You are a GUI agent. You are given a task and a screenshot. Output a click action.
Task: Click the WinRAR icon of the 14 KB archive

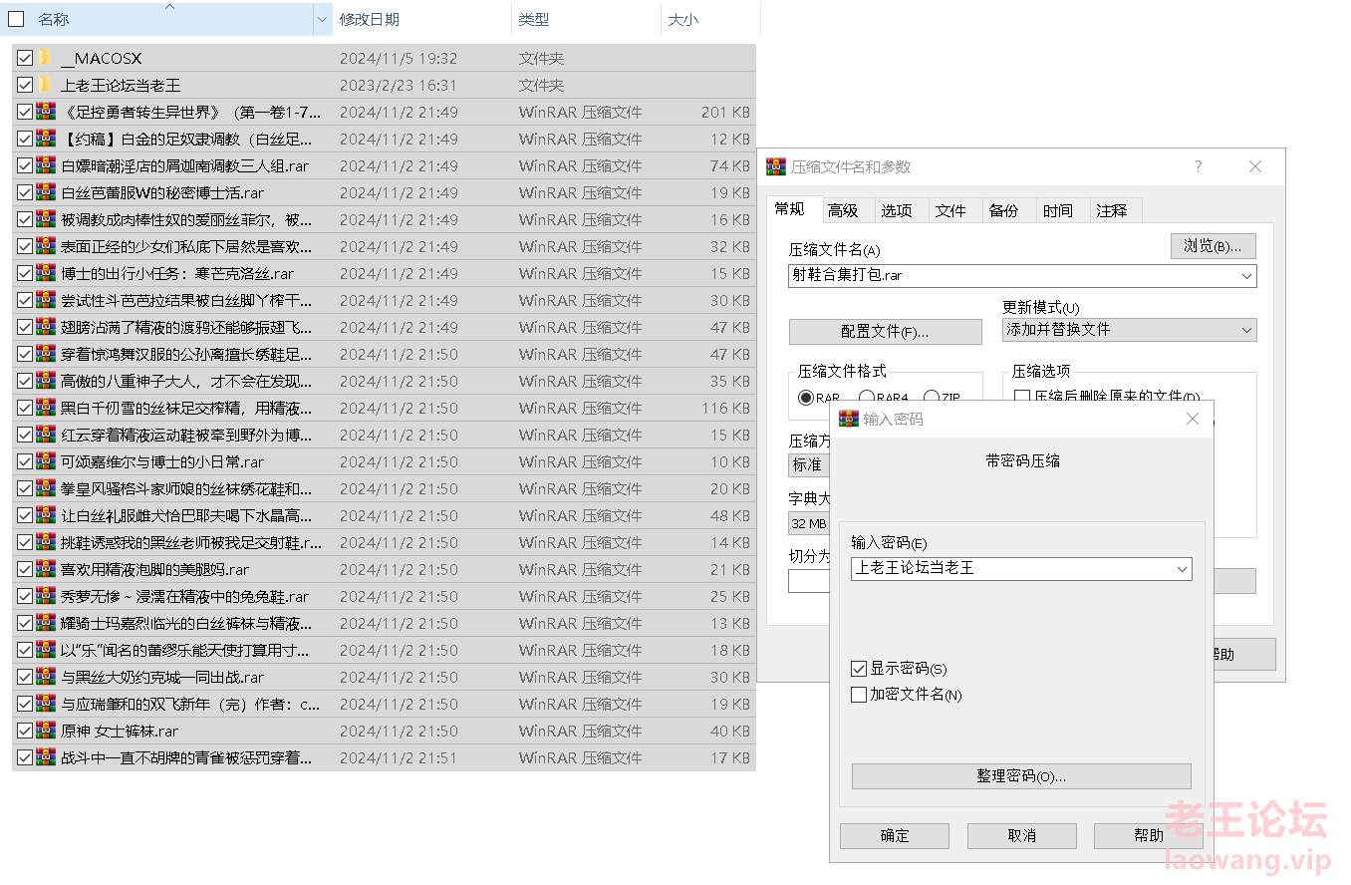click(x=45, y=542)
